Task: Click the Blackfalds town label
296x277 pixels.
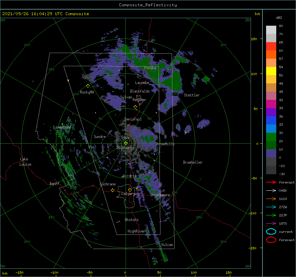Action: [140, 91]
